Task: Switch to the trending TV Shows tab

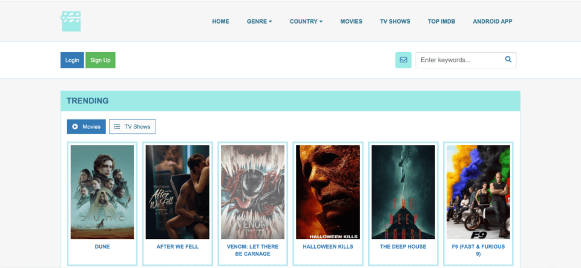Action: (x=133, y=126)
